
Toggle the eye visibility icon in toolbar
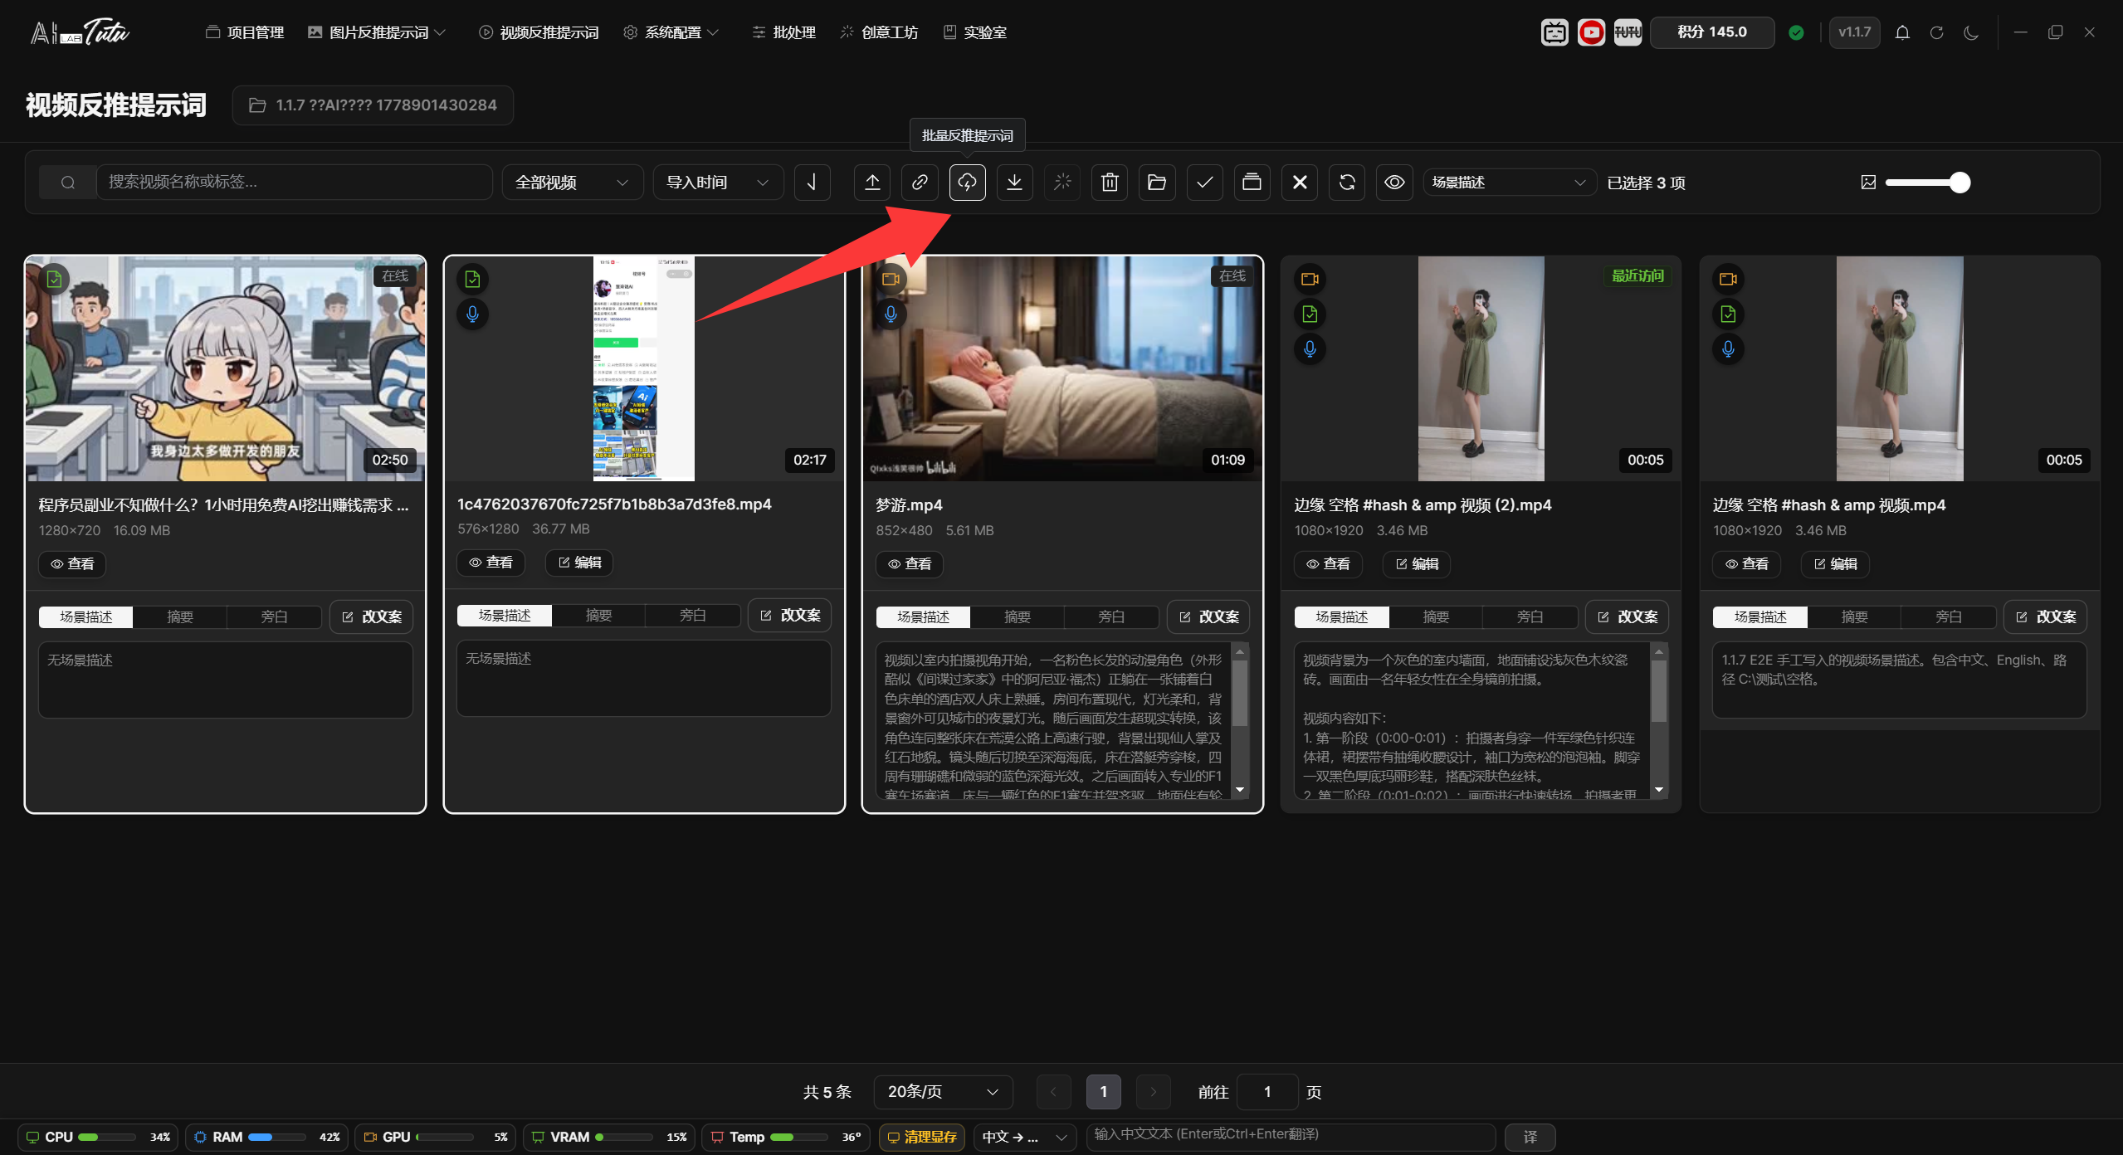(1394, 183)
